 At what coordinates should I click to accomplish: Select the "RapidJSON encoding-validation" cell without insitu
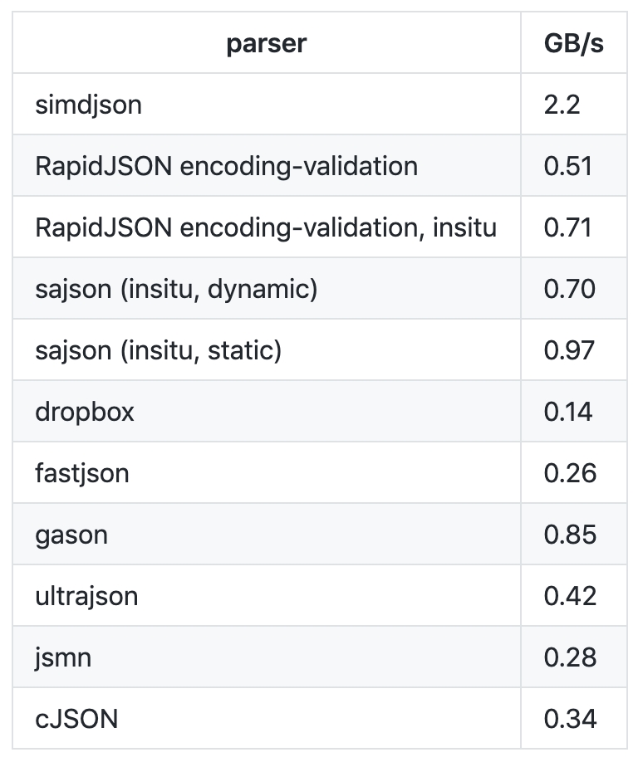(x=226, y=166)
